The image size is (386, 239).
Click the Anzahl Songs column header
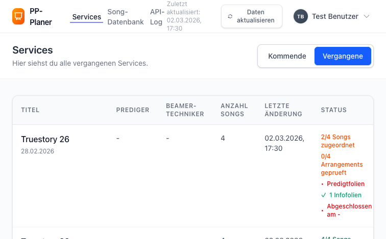coord(234,110)
